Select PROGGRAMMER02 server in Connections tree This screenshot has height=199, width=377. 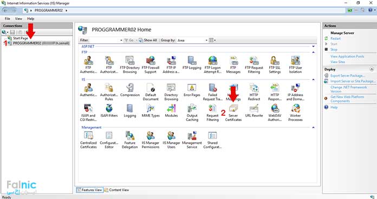click(x=38, y=43)
